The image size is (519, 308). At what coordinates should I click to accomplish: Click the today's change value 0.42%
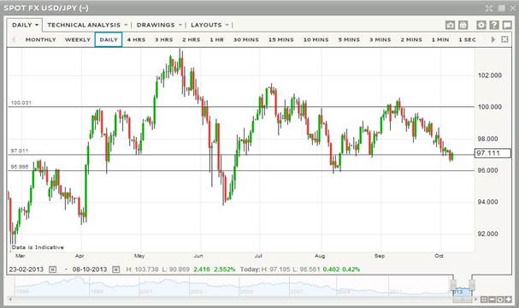coord(351,269)
